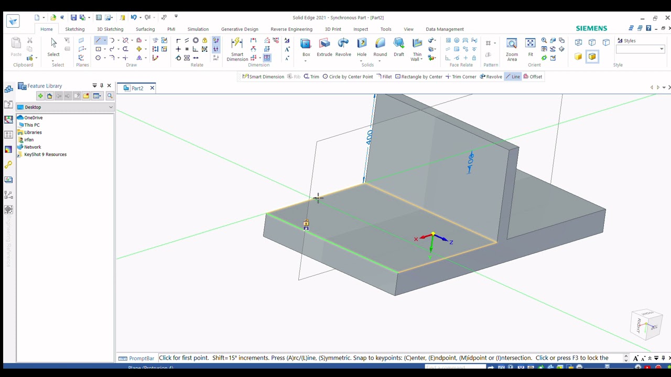
Task: Open the view mode dropdown in Feature Library
Action: [97, 96]
